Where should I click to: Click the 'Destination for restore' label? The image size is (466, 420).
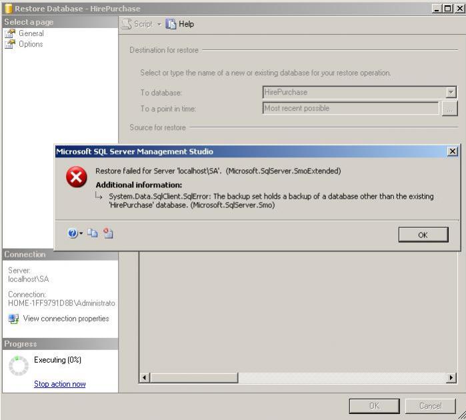coord(164,50)
